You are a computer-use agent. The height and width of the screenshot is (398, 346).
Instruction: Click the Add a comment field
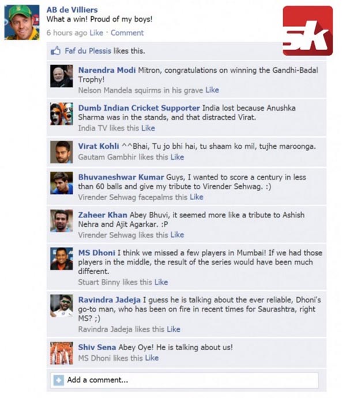pyautogui.click(x=185, y=380)
